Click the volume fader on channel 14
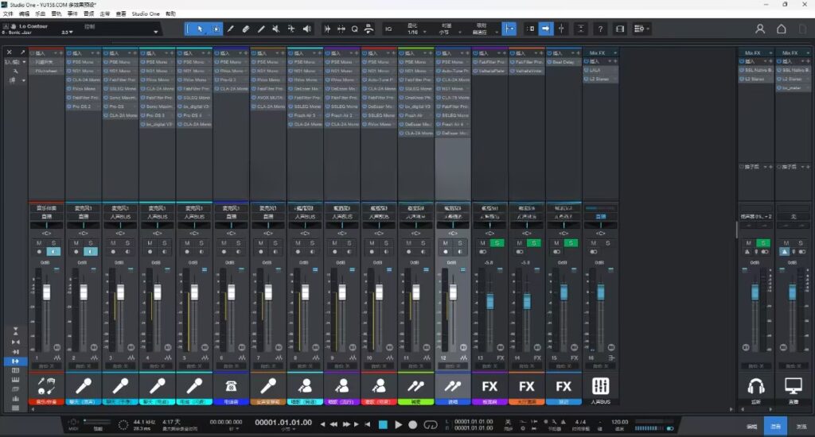The width and height of the screenshot is (815, 437). click(527, 300)
